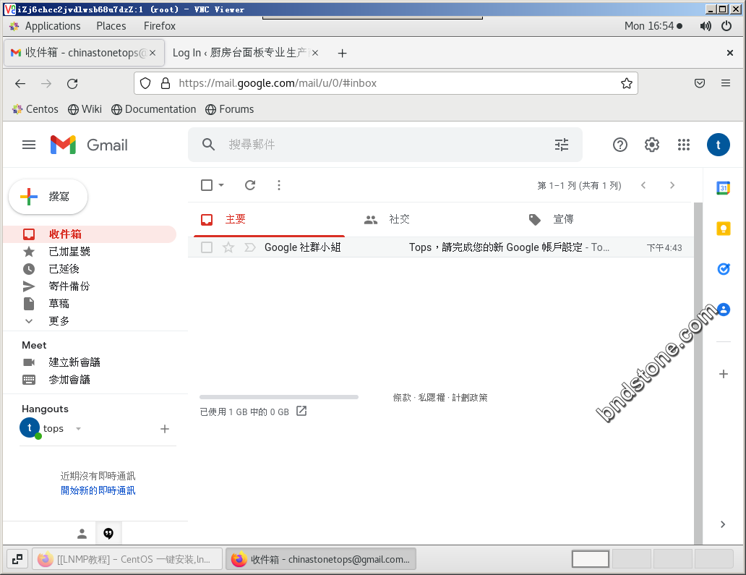Open Gmail main menu hamburger icon
Viewport: 746px width, 575px height.
point(29,145)
